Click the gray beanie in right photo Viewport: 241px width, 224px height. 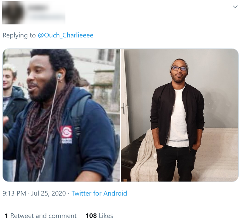point(180,63)
